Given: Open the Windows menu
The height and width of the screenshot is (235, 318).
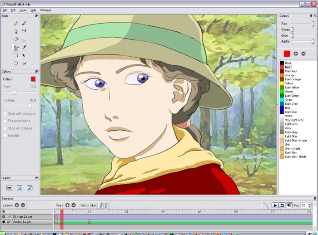Looking at the screenshot, I should click(45, 10).
